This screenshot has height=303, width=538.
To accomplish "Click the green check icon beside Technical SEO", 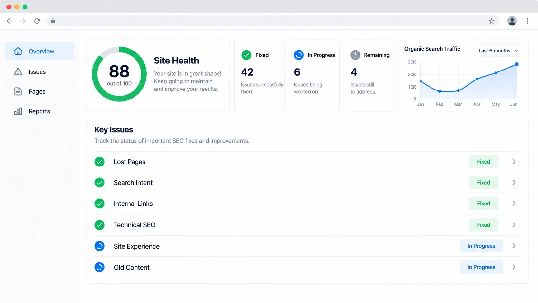I will point(99,225).
